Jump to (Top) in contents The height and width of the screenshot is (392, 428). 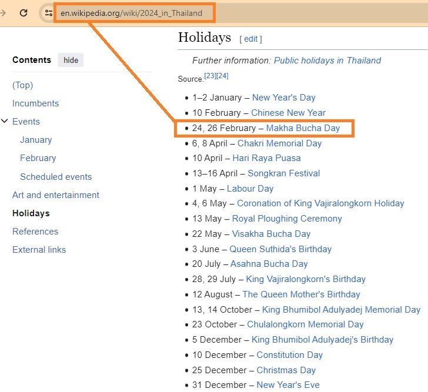(22, 85)
